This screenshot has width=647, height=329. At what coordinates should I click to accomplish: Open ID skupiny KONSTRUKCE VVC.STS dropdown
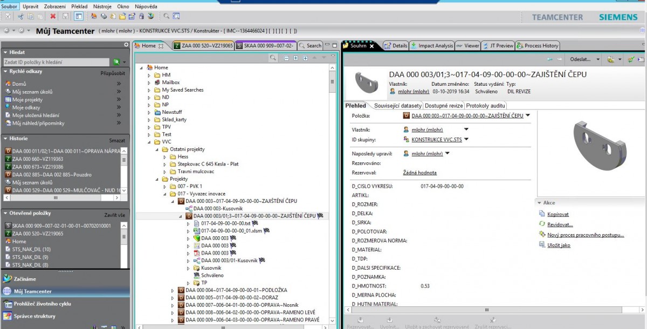tap(466, 140)
